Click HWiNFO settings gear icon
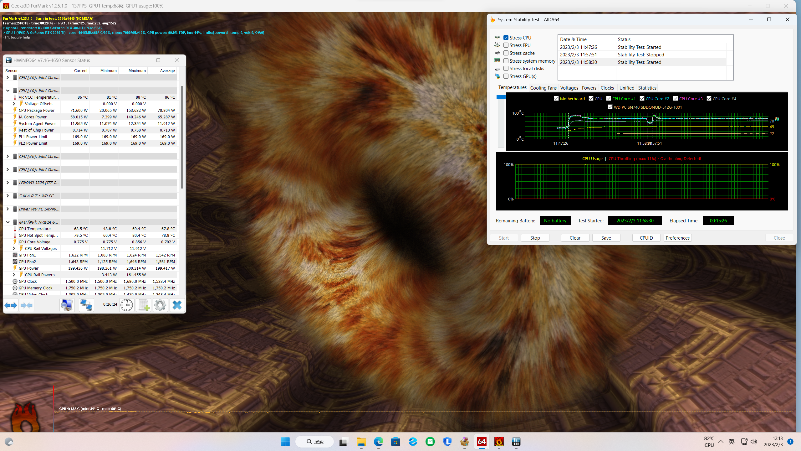Image resolution: width=801 pixels, height=451 pixels. tap(160, 305)
